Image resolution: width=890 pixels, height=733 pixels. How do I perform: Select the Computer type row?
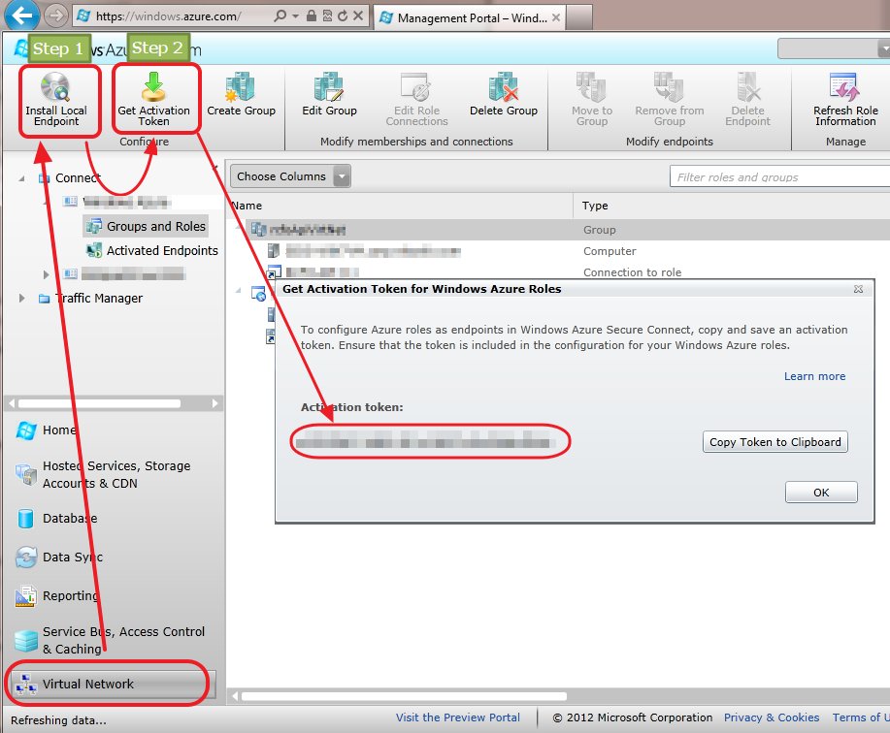tap(558, 251)
